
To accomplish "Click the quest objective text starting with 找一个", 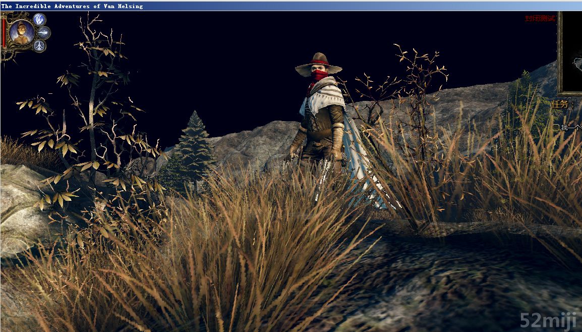I will (571, 128).
